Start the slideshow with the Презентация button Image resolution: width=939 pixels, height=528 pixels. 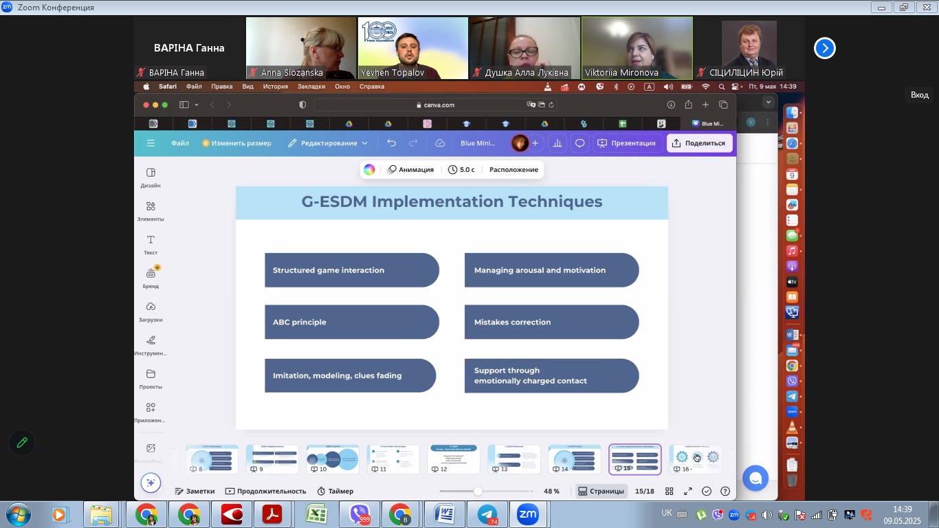626,143
